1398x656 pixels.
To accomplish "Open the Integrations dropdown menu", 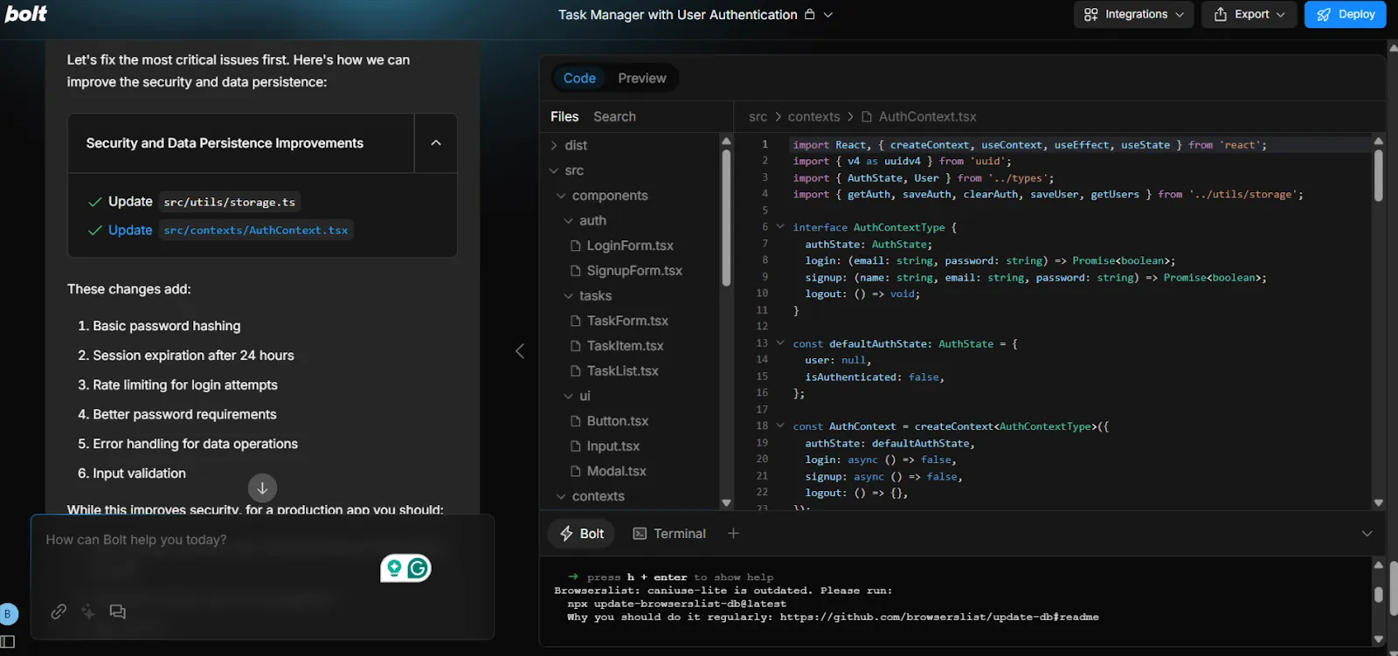I will pos(1133,14).
